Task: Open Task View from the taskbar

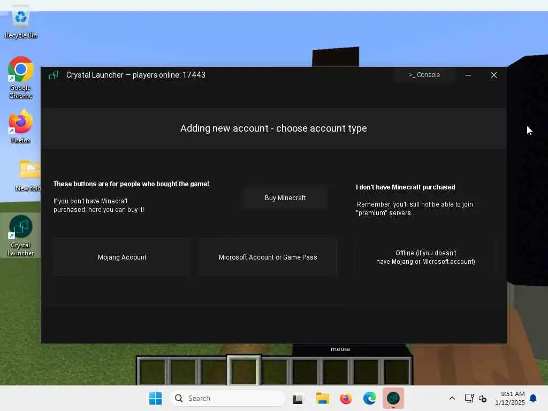Action: pyautogui.click(x=298, y=398)
